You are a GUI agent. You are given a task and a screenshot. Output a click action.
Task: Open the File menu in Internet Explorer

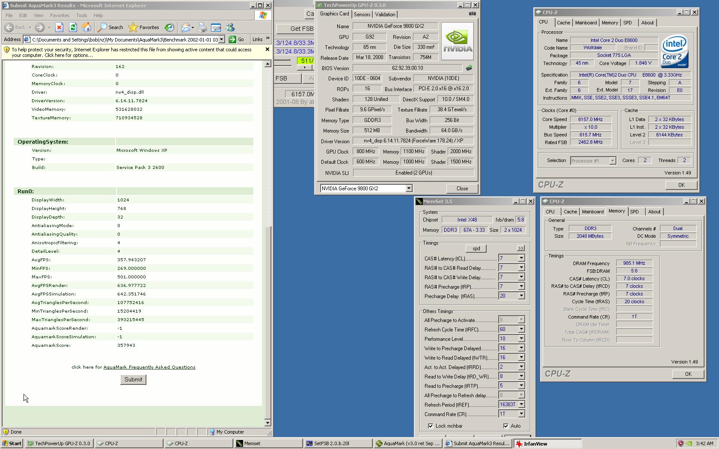(9, 15)
